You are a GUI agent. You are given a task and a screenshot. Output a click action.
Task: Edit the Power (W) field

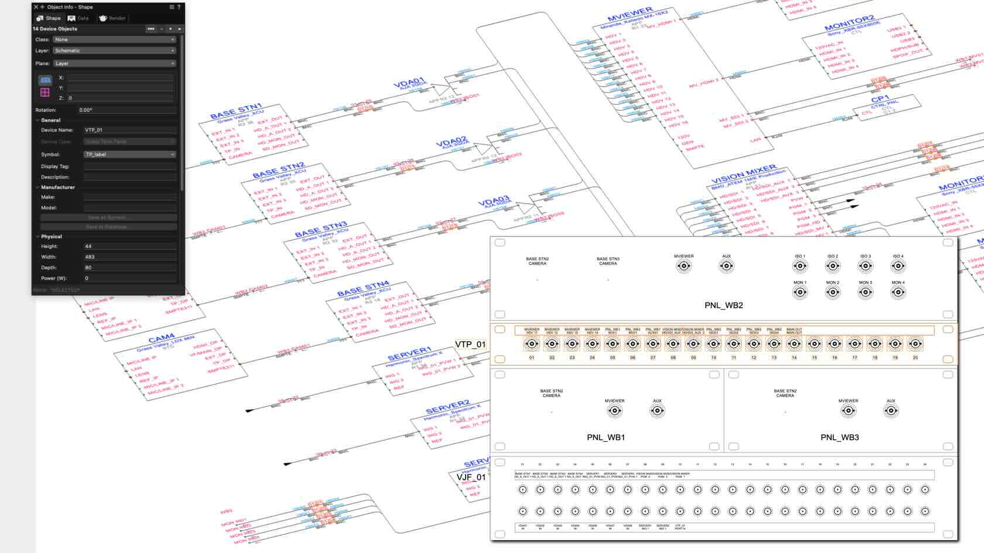click(129, 279)
